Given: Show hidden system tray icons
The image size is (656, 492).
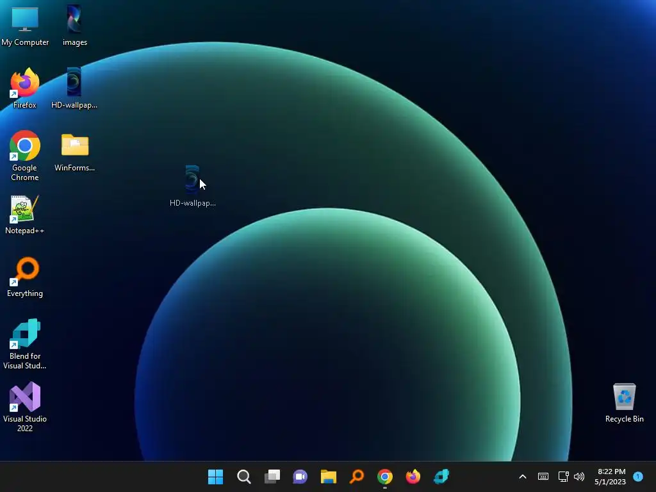Looking at the screenshot, I should (x=523, y=477).
